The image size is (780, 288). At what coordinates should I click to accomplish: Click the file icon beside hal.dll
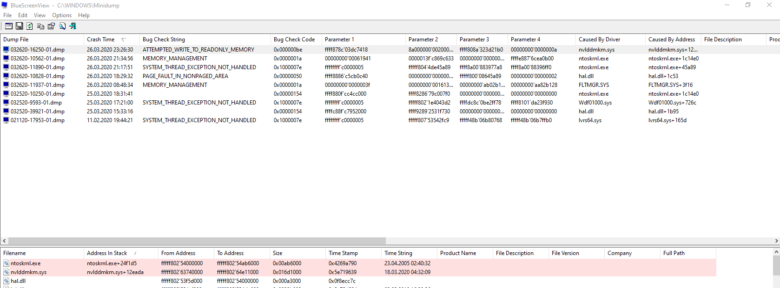coord(6,281)
